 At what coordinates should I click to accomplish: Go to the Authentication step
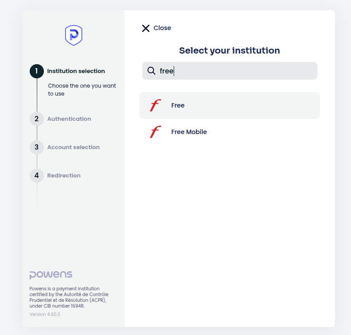pos(69,119)
